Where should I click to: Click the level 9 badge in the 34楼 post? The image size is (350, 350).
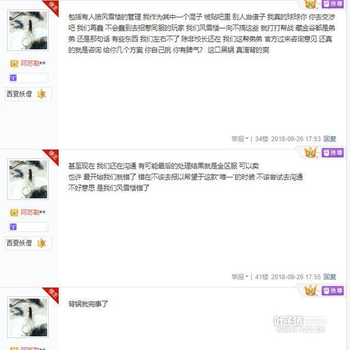pyautogui.click(x=42, y=94)
